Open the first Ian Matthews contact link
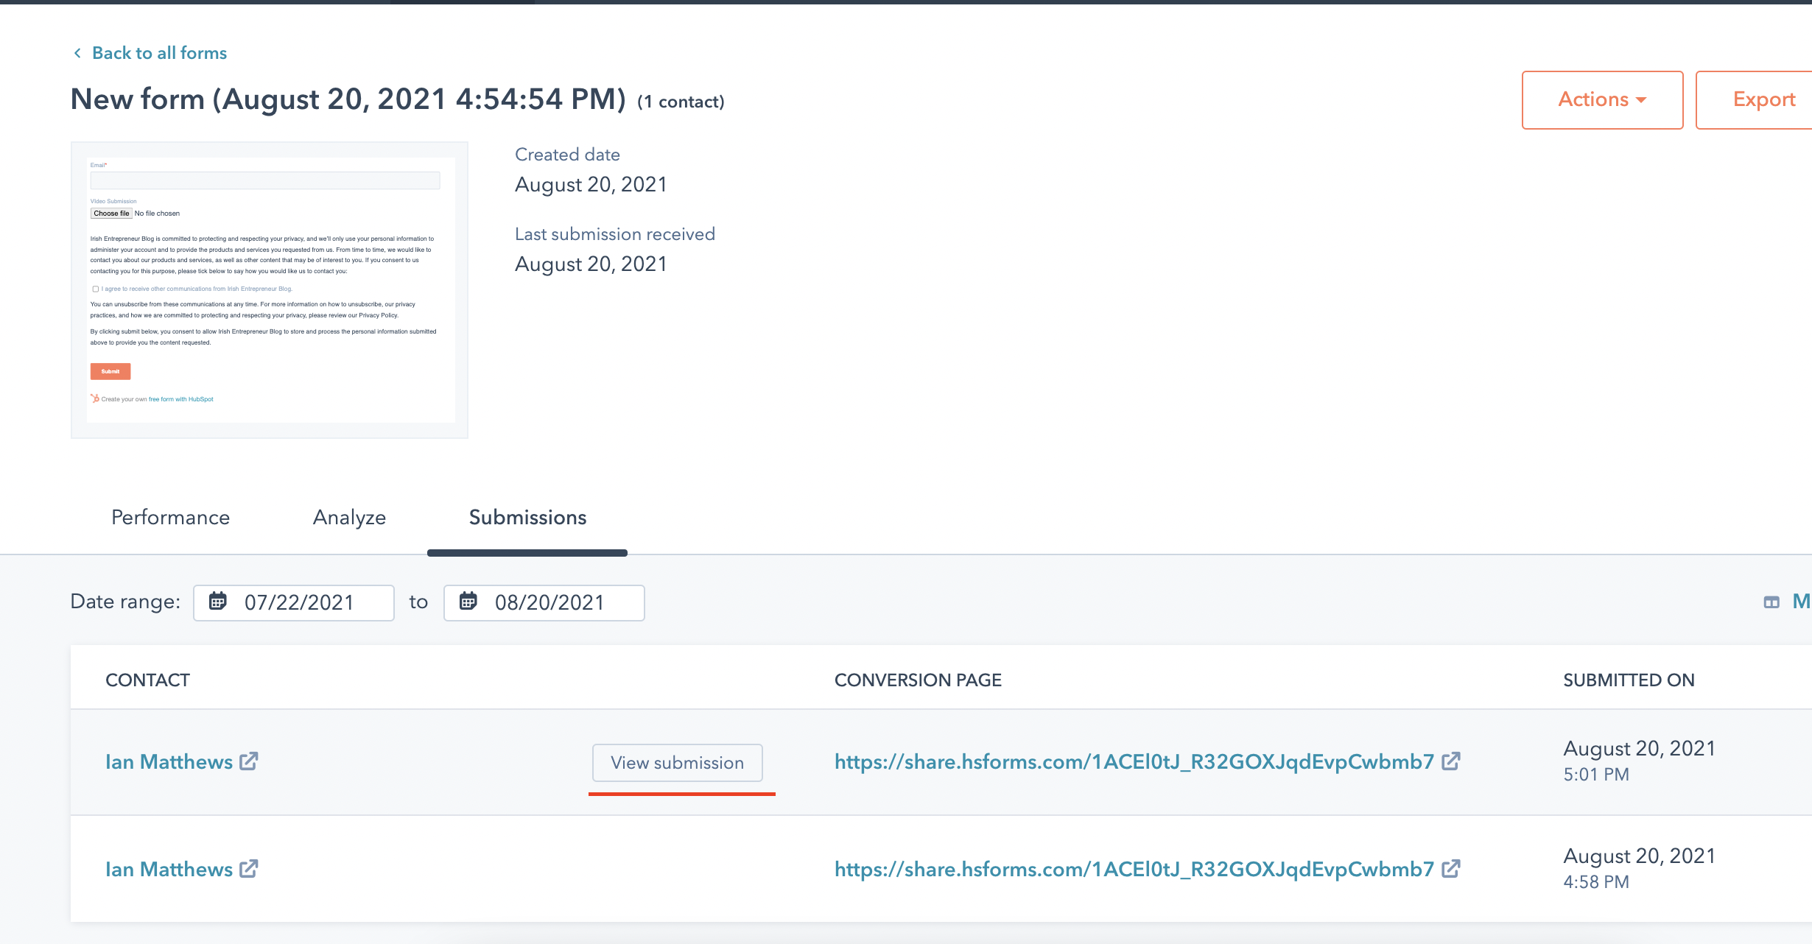 pos(169,762)
